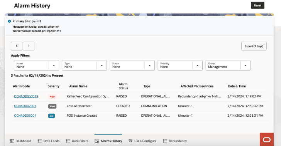Go to previous page with left chevron
This screenshot has height=146, width=281.
(17, 46)
